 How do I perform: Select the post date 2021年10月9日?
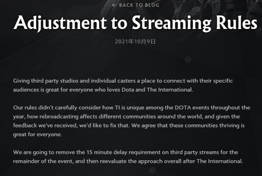(x=135, y=42)
